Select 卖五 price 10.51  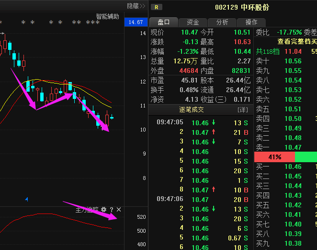293,109
